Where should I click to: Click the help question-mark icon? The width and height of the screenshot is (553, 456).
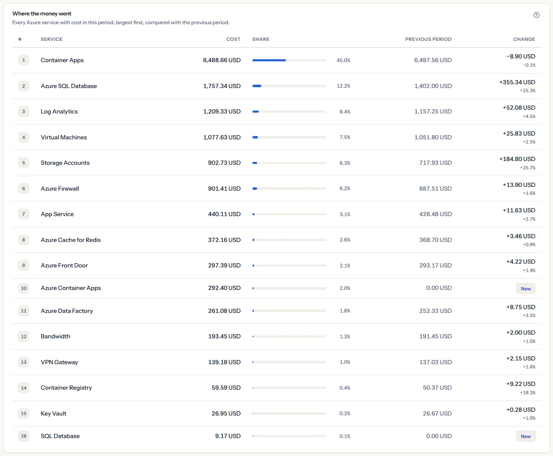(x=536, y=15)
